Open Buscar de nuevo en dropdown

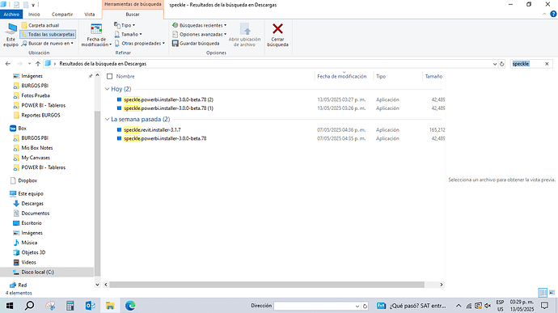pyautogui.click(x=48, y=44)
